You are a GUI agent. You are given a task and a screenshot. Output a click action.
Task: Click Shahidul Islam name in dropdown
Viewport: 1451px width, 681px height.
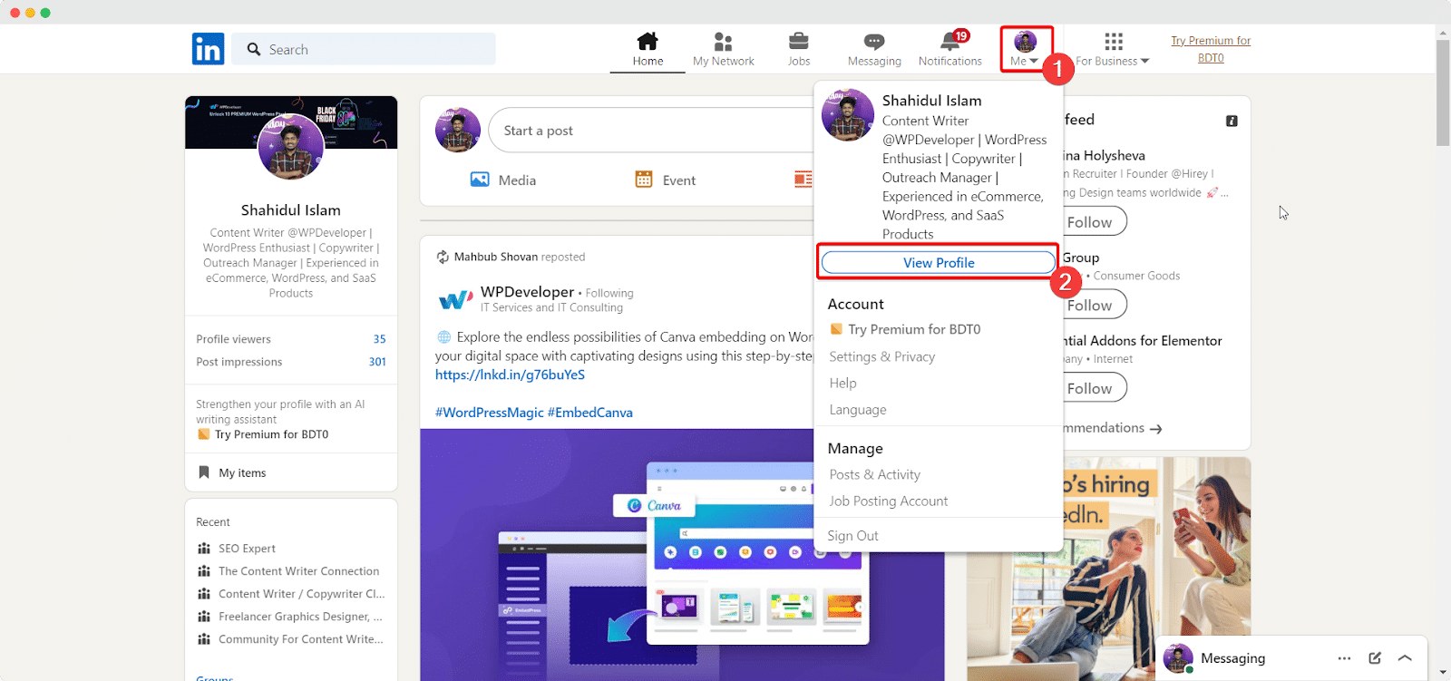(931, 101)
